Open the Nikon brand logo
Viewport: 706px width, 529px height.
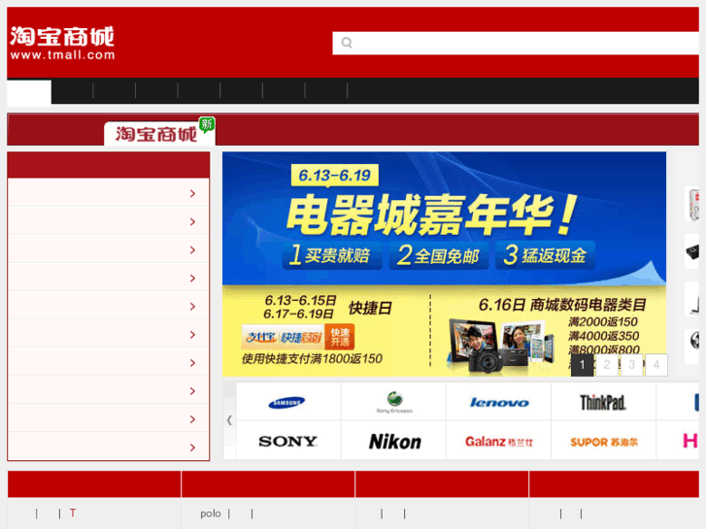tap(395, 442)
